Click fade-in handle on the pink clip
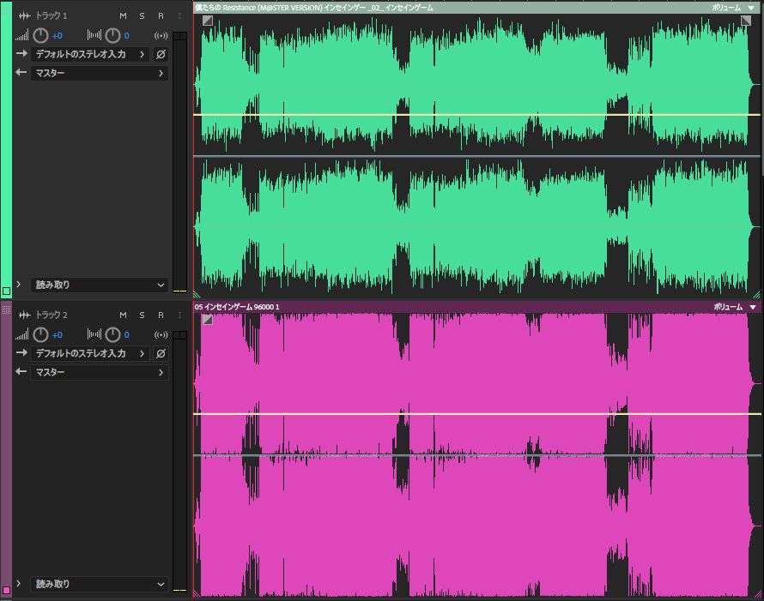The image size is (764, 601). pyautogui.click(x=208, y=320)
